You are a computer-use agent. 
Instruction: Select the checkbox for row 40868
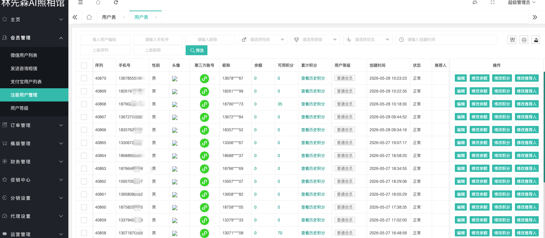[x=84, y=104]
